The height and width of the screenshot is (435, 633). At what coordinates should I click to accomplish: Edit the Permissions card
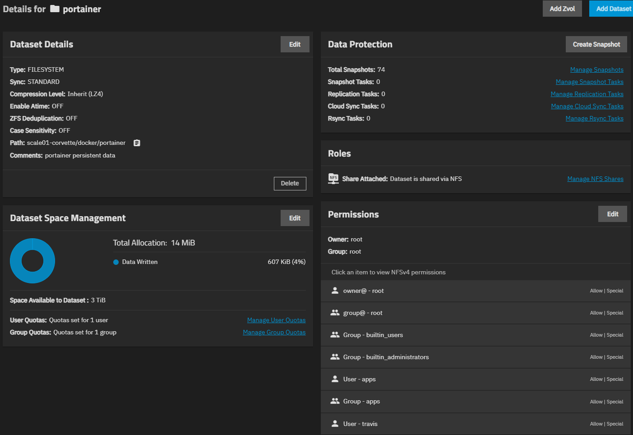[613, 214]
